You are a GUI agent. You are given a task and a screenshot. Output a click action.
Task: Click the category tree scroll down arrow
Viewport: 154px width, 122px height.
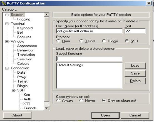[x=46, y=108]
